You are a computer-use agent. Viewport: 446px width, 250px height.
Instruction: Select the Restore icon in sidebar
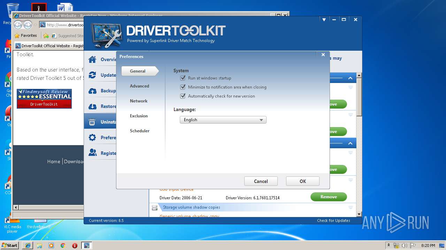click(x=92, y=106)
